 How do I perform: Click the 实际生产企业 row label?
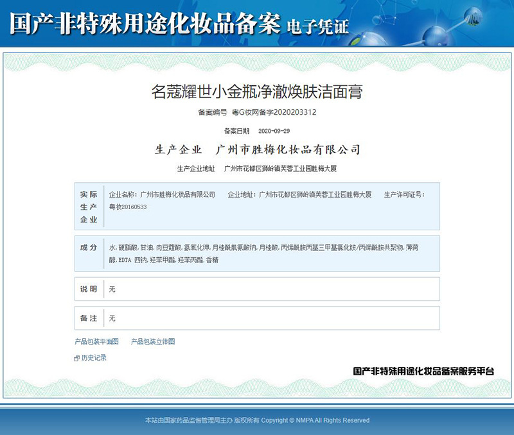click(x=89, y=207)
